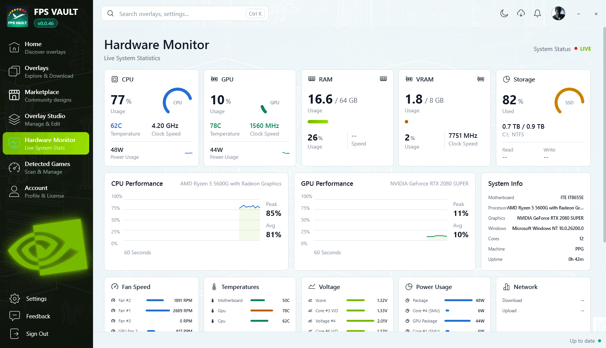This screenshot has width=606, height=348.
Task: Click the main page vertical scrollbar
Action: coord(604,135)
